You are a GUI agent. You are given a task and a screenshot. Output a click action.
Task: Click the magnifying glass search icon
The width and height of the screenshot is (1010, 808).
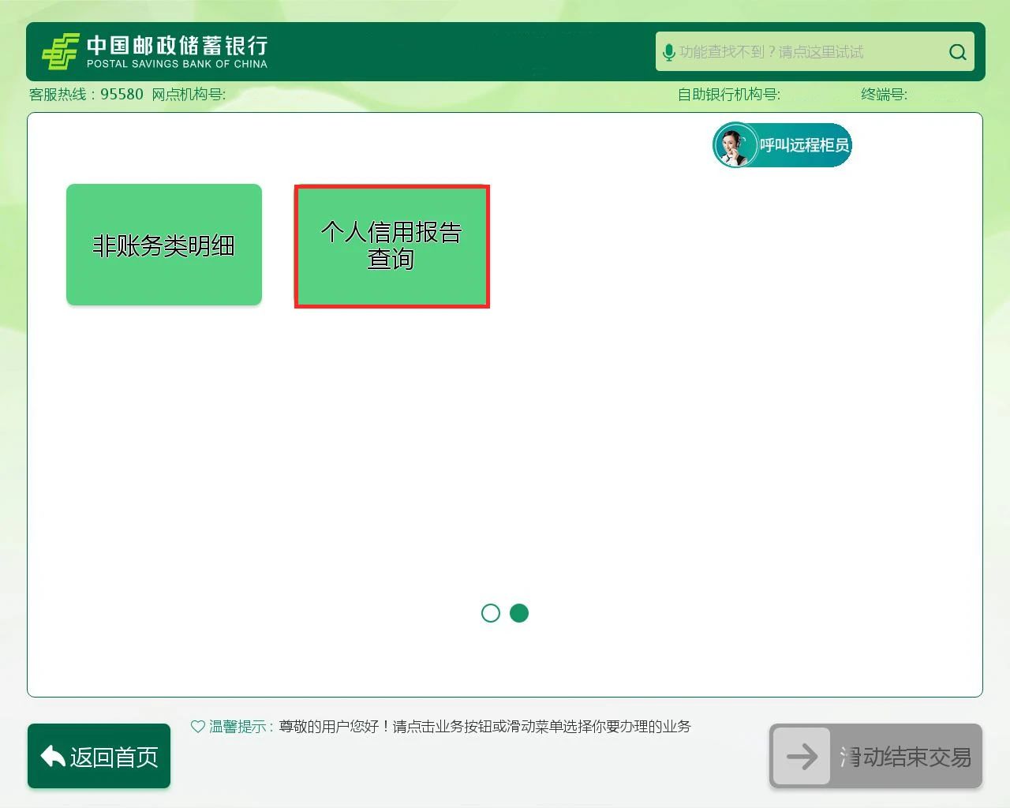point(957,52)
